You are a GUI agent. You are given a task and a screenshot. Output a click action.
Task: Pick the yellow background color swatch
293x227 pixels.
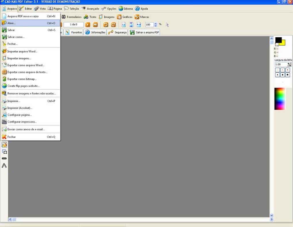[x=283, y=43]
